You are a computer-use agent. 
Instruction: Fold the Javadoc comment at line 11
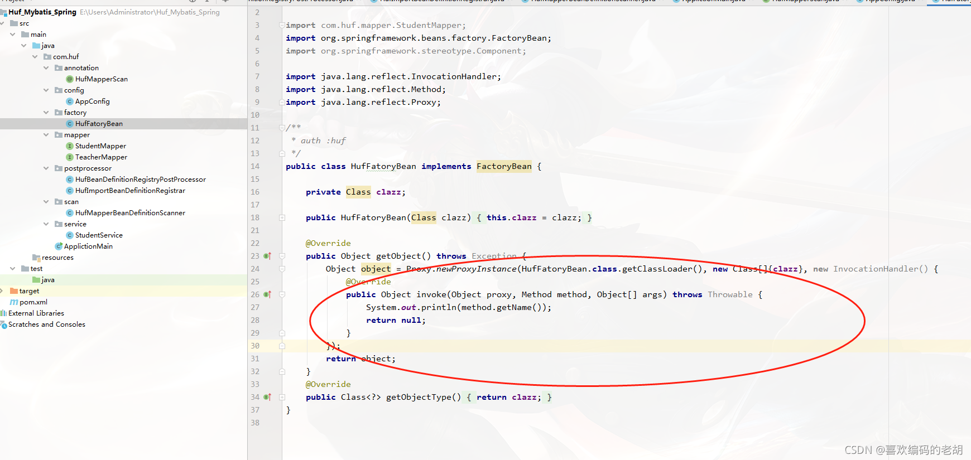click(x=282, y=128)
